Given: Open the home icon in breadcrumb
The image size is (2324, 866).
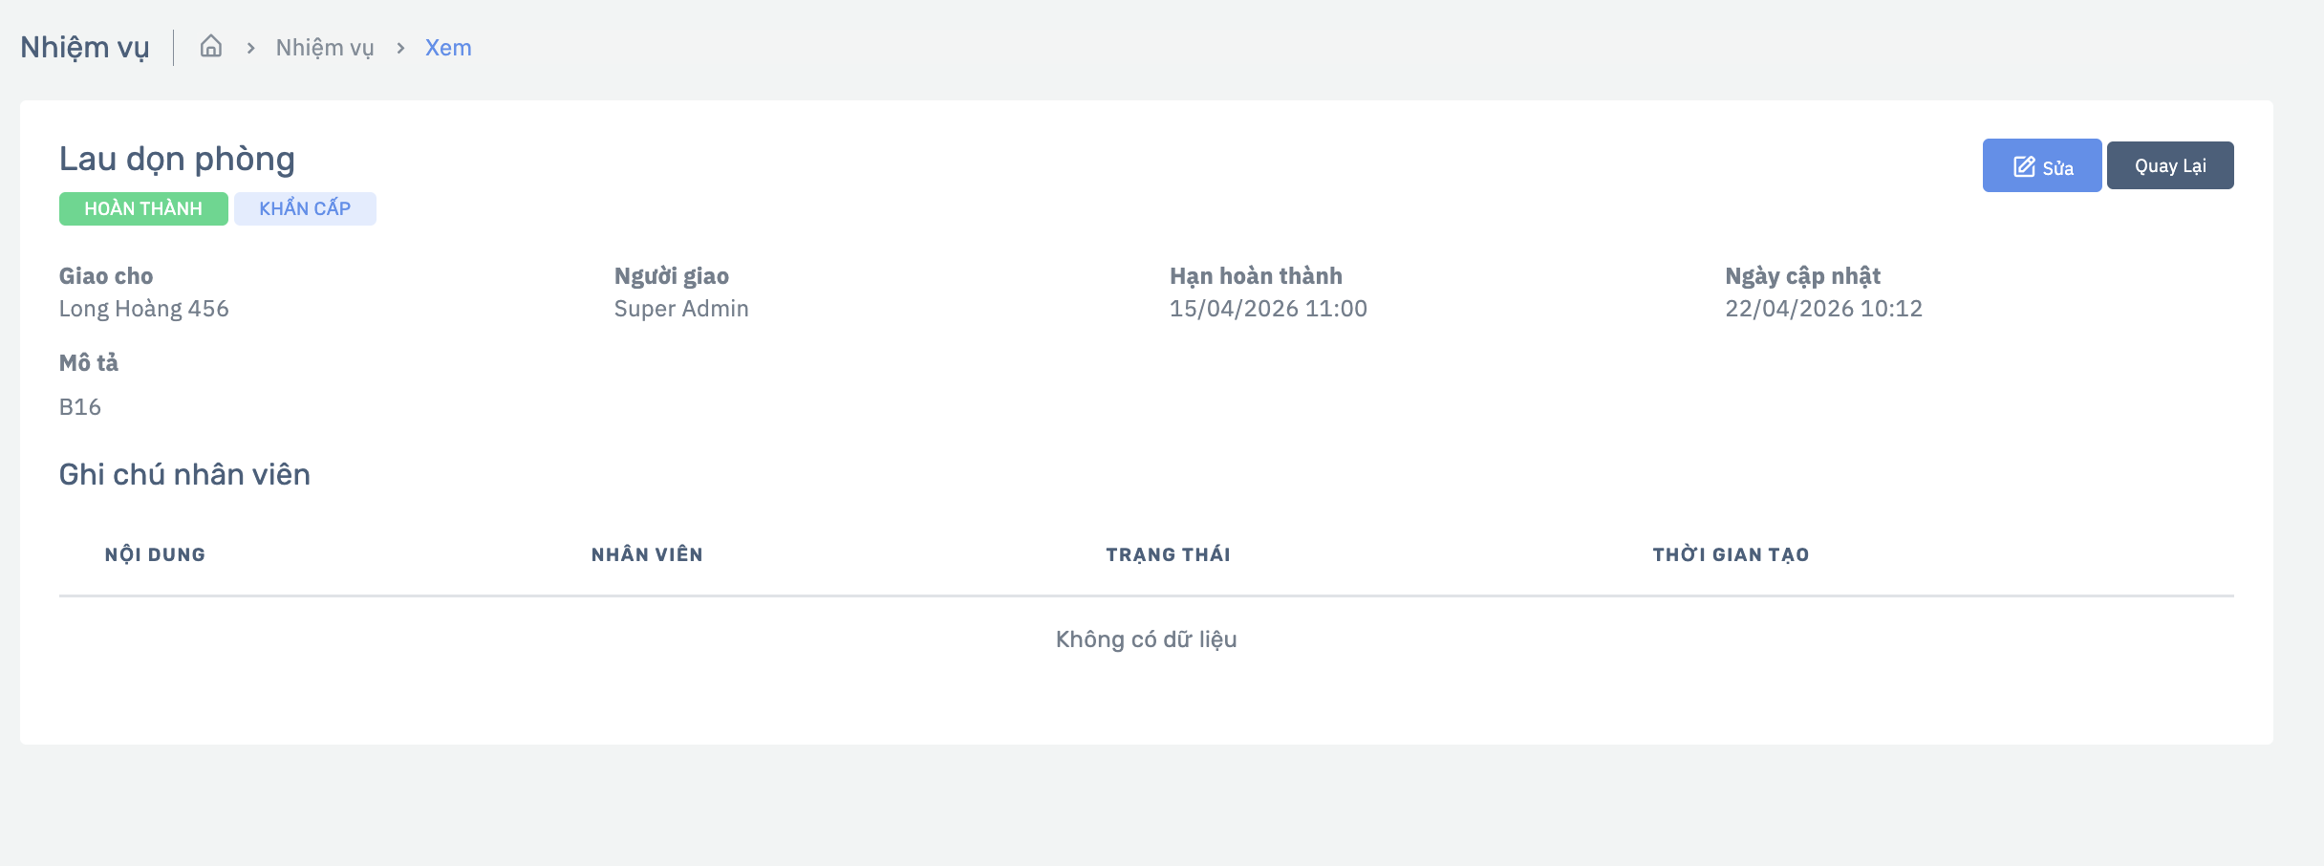Looking at the screenshot, I should coord(211,46).
